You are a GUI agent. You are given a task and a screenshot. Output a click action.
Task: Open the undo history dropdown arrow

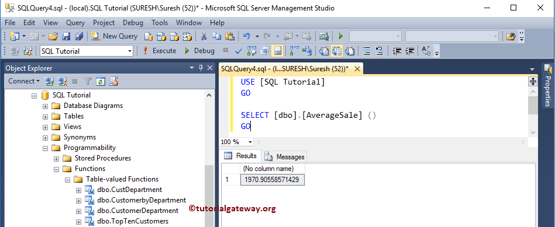[x=257, y=36]
